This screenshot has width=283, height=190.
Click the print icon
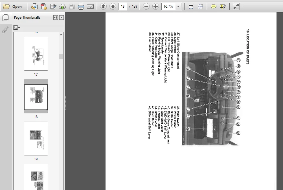[x=81, y=6]
